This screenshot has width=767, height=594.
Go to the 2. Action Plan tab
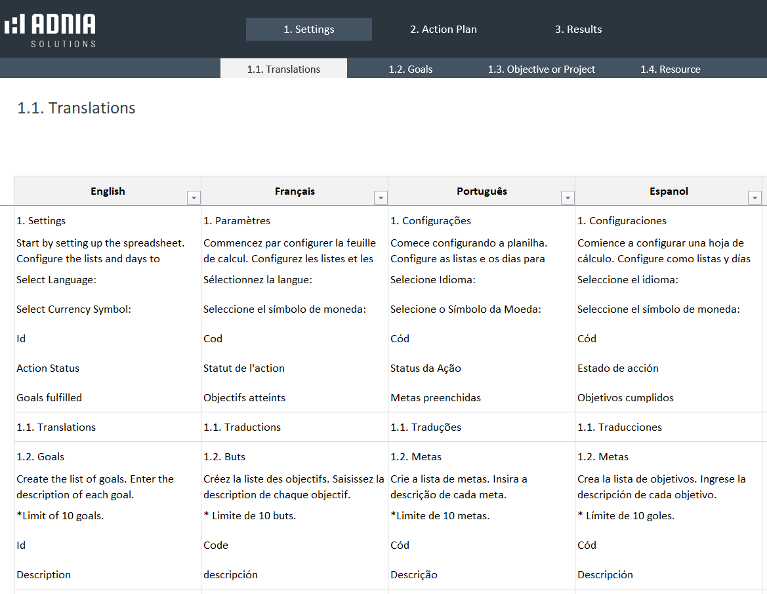tap(444, 30)
